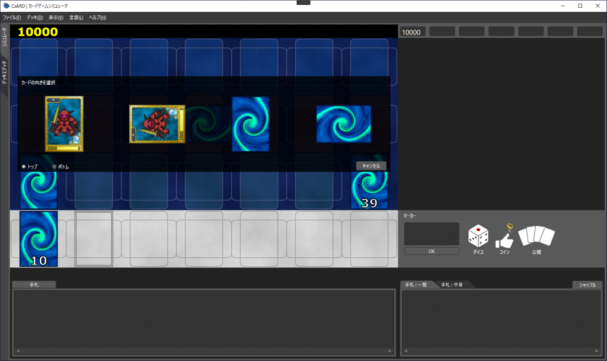607x361 pixels.
Task: Choose face-down vertical card orientation
Action: pyautogui.click(x=251, y=124)
